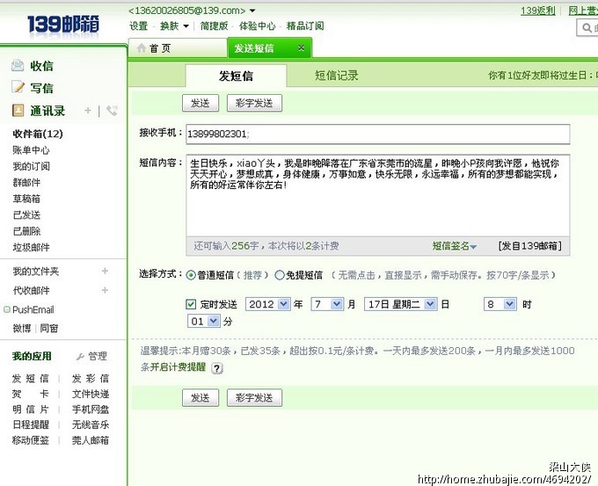598x486 pixels.
Task: Open 精品订阅 in the top menu
Action: 305,25
